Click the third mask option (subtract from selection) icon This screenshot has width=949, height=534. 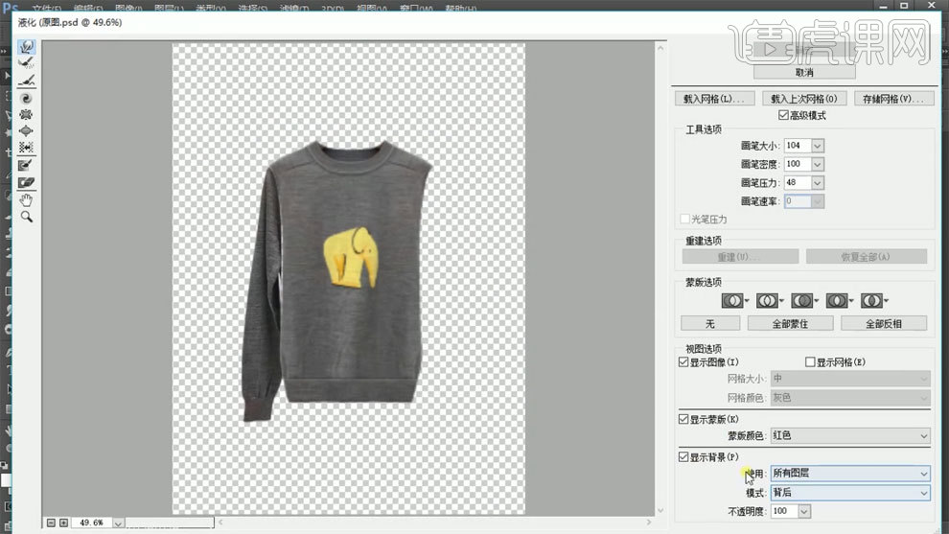tap(804, 300)
